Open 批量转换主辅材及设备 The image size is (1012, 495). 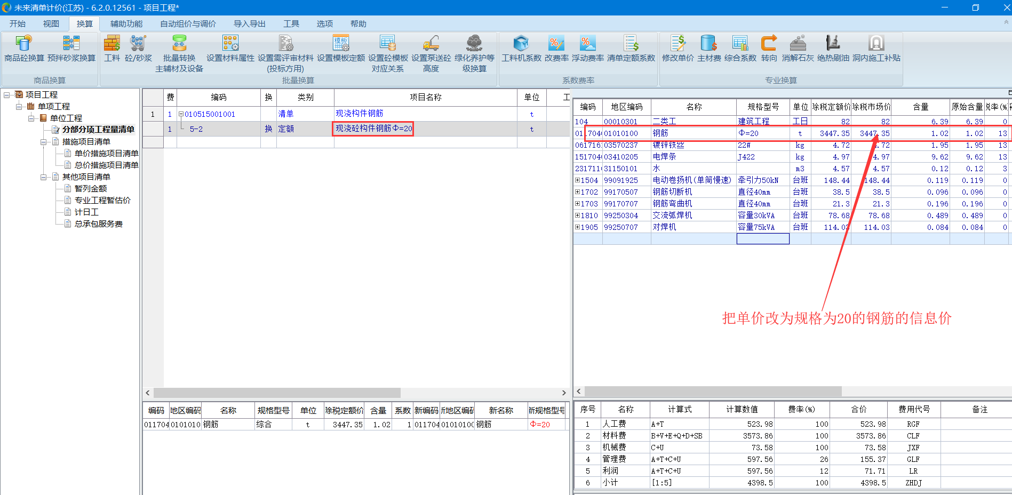coord(179,54)
